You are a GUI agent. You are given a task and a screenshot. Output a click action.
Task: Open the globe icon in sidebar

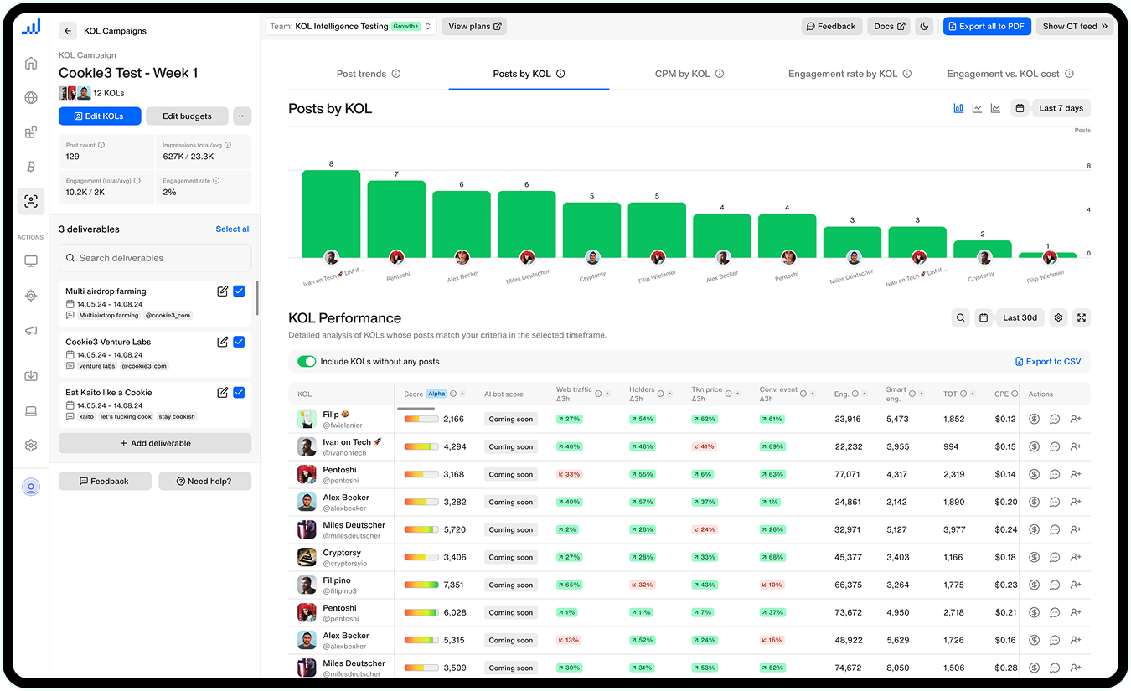click(x=31, y=98)
